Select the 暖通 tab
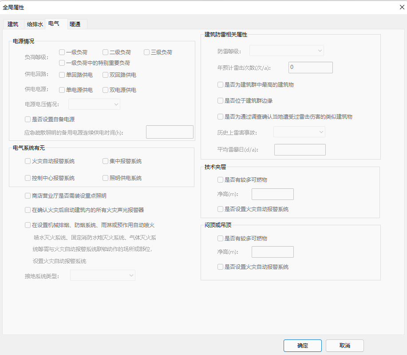407x355 pixels. (75, 24)
